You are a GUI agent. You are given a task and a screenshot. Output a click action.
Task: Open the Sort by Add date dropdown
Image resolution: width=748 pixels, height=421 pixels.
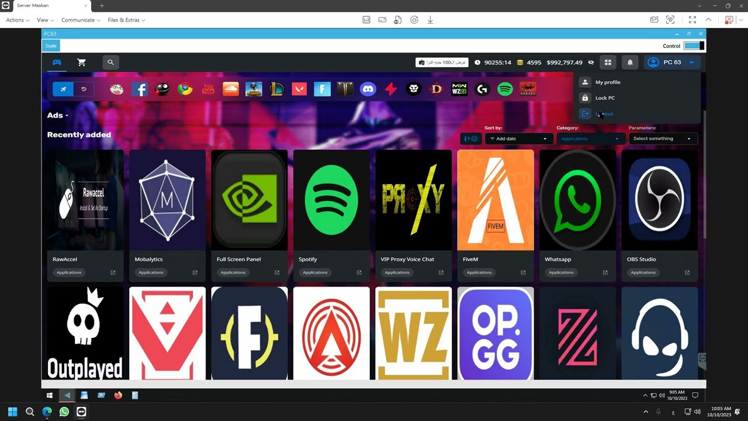coord(519,139)
